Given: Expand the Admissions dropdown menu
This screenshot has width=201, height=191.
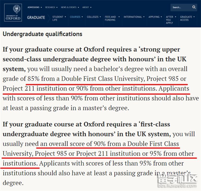Looking at the screenshot, I should click(34, 7).
